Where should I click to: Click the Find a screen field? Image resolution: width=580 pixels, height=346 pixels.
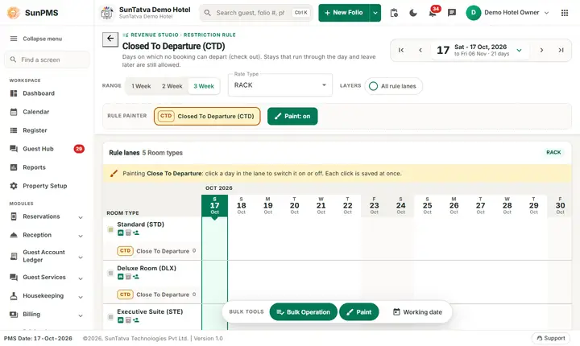[47, 60]
